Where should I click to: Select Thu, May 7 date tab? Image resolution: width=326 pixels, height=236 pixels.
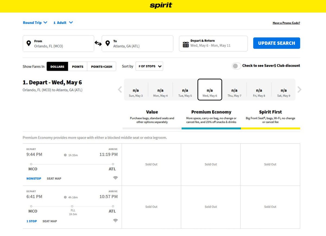(x=234, y=90)
